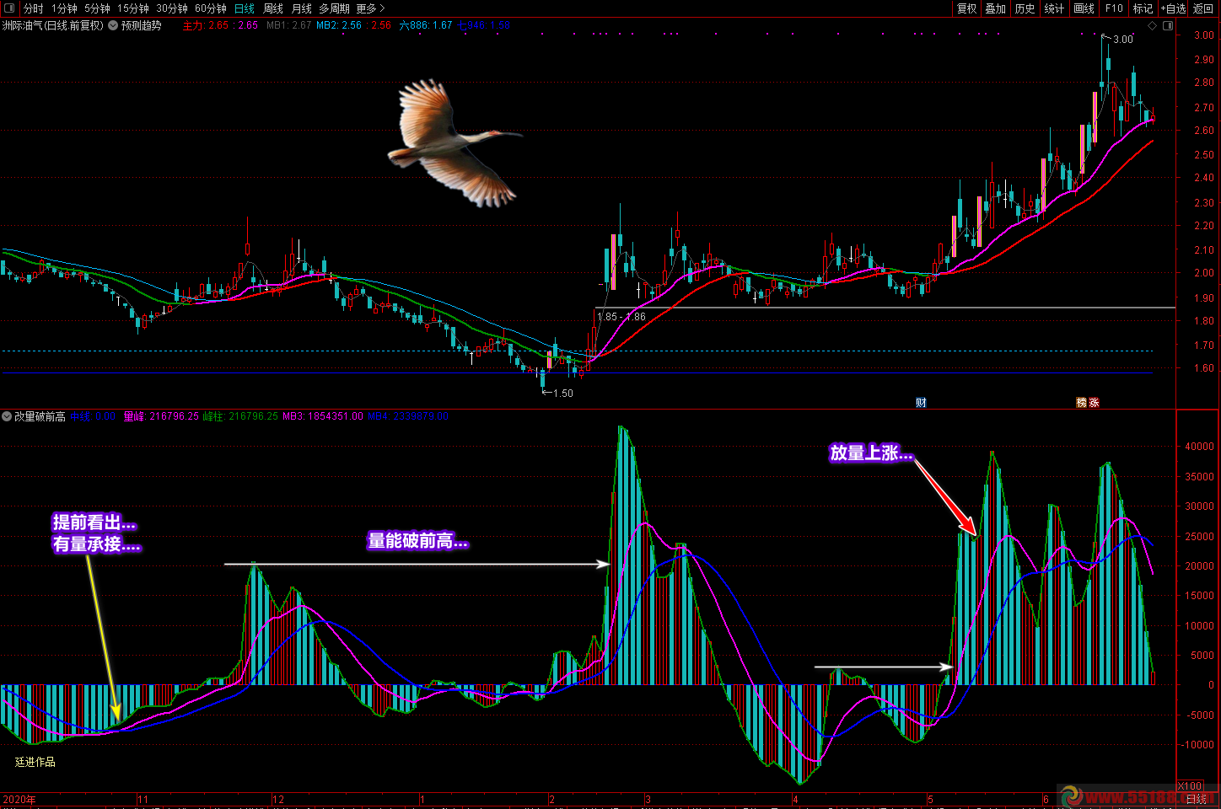Click the 榜 ranking marker icon
The height and width of the screenshot is (809, 1221).
(1081, 403)
